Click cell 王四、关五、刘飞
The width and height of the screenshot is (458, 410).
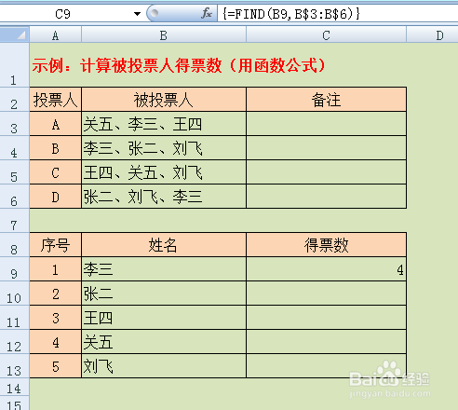pos(164,172)
